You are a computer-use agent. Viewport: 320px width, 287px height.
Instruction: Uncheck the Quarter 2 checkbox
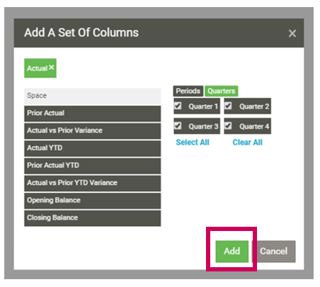coord(228,106)
